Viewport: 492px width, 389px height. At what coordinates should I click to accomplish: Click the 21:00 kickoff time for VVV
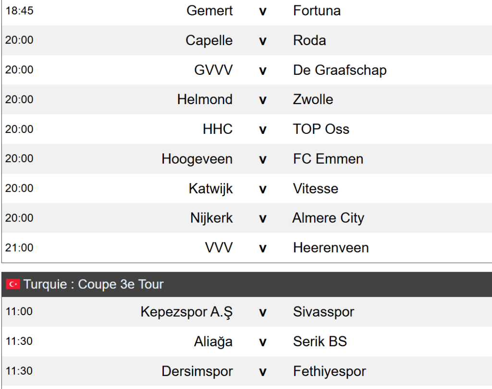click(19, 248)
